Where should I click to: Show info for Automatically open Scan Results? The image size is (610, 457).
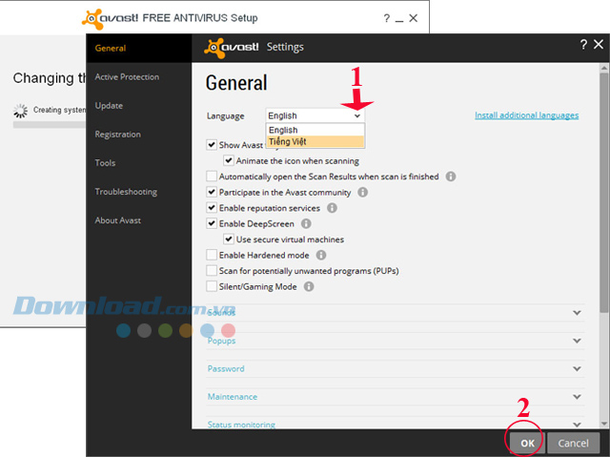coord(451,177)
